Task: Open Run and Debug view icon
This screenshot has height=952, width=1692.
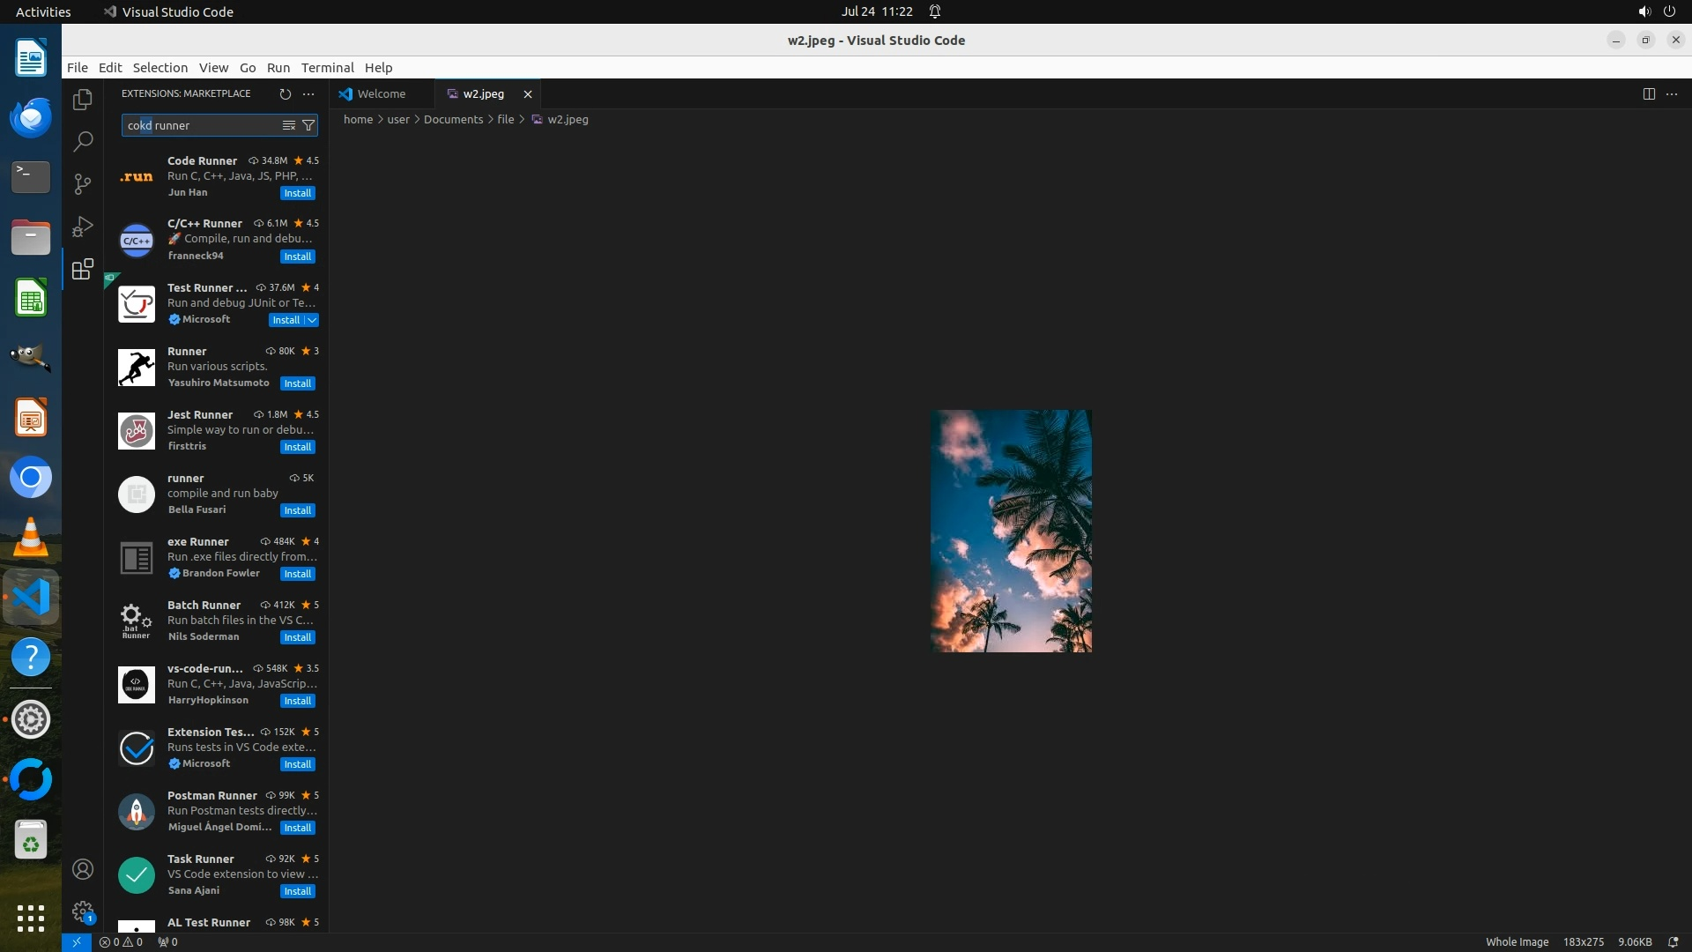Action: point(83,227)
